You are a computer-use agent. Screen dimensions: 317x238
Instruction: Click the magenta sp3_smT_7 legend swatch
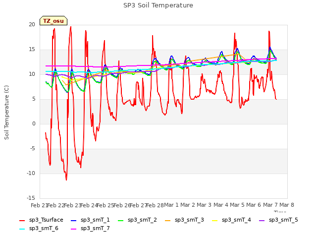pyautogui.click(x=74, y=229)
